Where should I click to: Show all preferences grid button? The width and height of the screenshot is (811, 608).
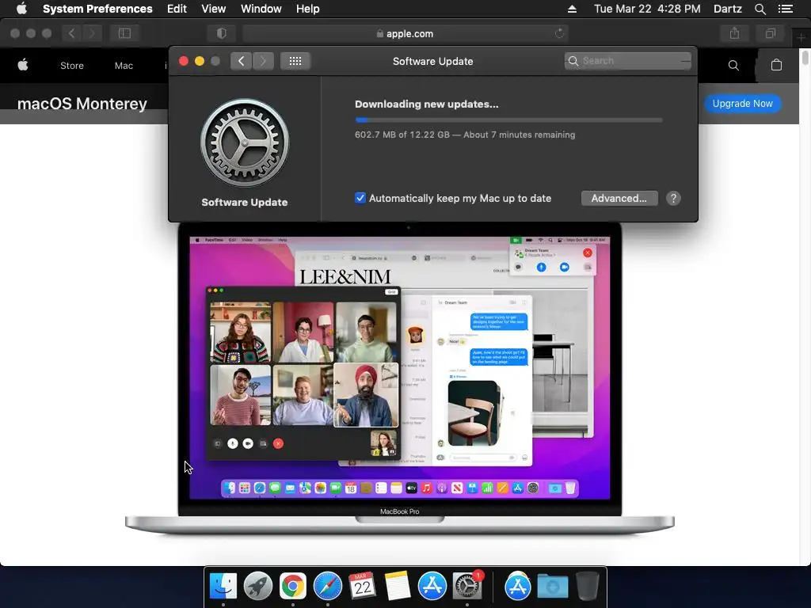(295, 61)
